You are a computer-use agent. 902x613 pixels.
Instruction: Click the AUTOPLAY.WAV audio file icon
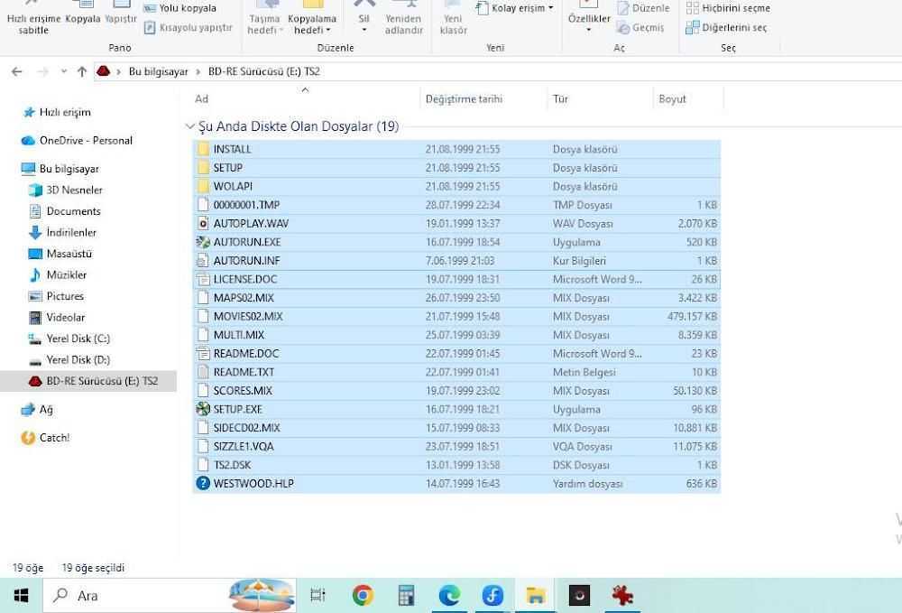[202, 223]
